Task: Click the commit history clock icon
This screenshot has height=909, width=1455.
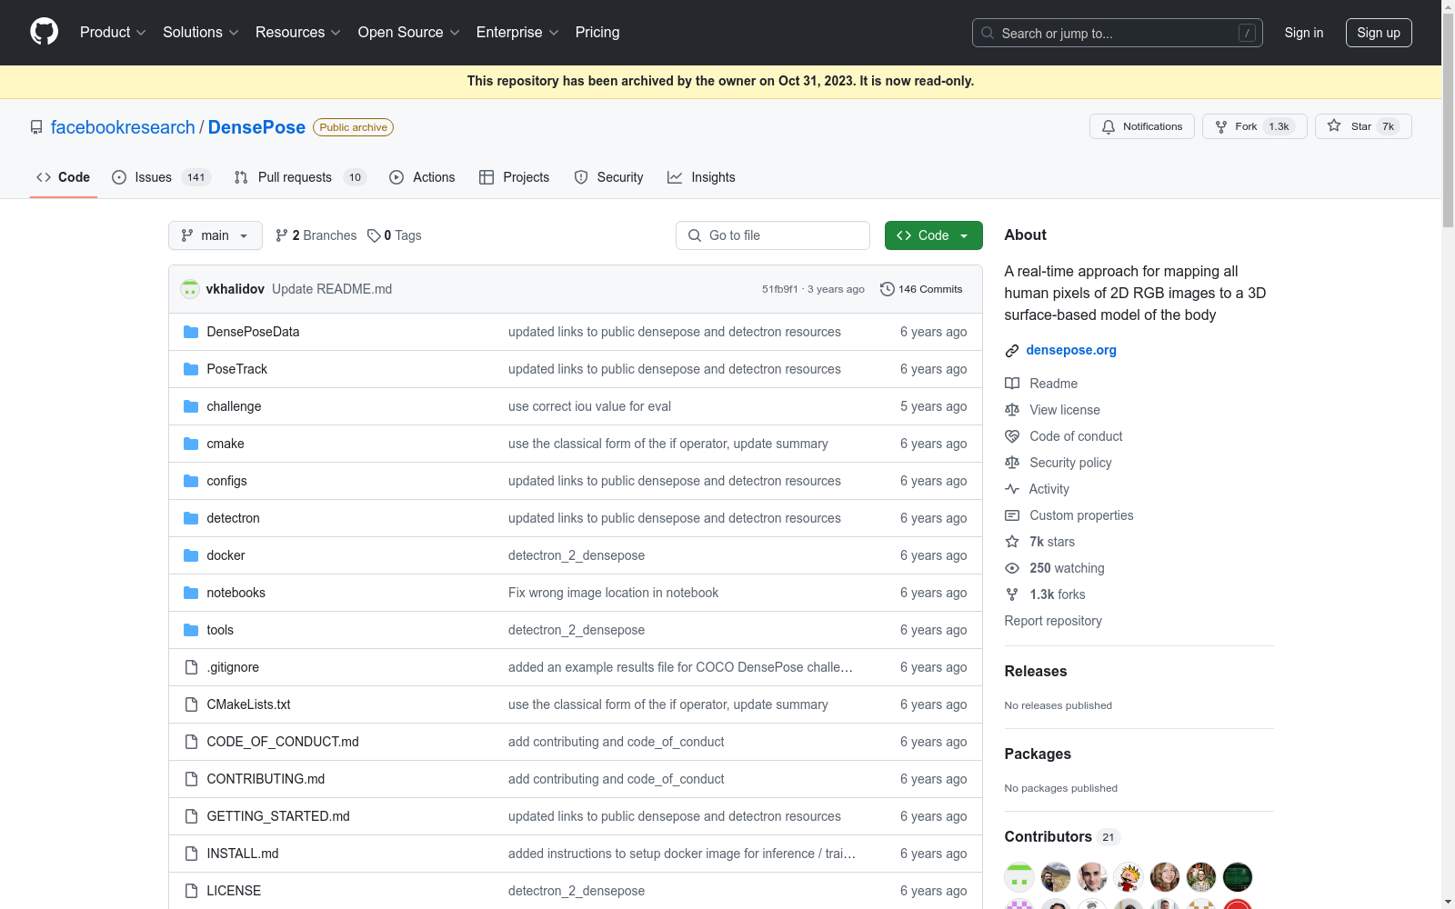Action: (x=888, y=289)
